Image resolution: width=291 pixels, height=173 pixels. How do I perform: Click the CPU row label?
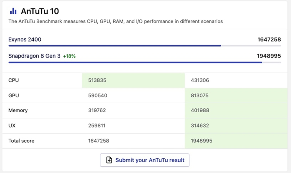[x=14, y=80]
